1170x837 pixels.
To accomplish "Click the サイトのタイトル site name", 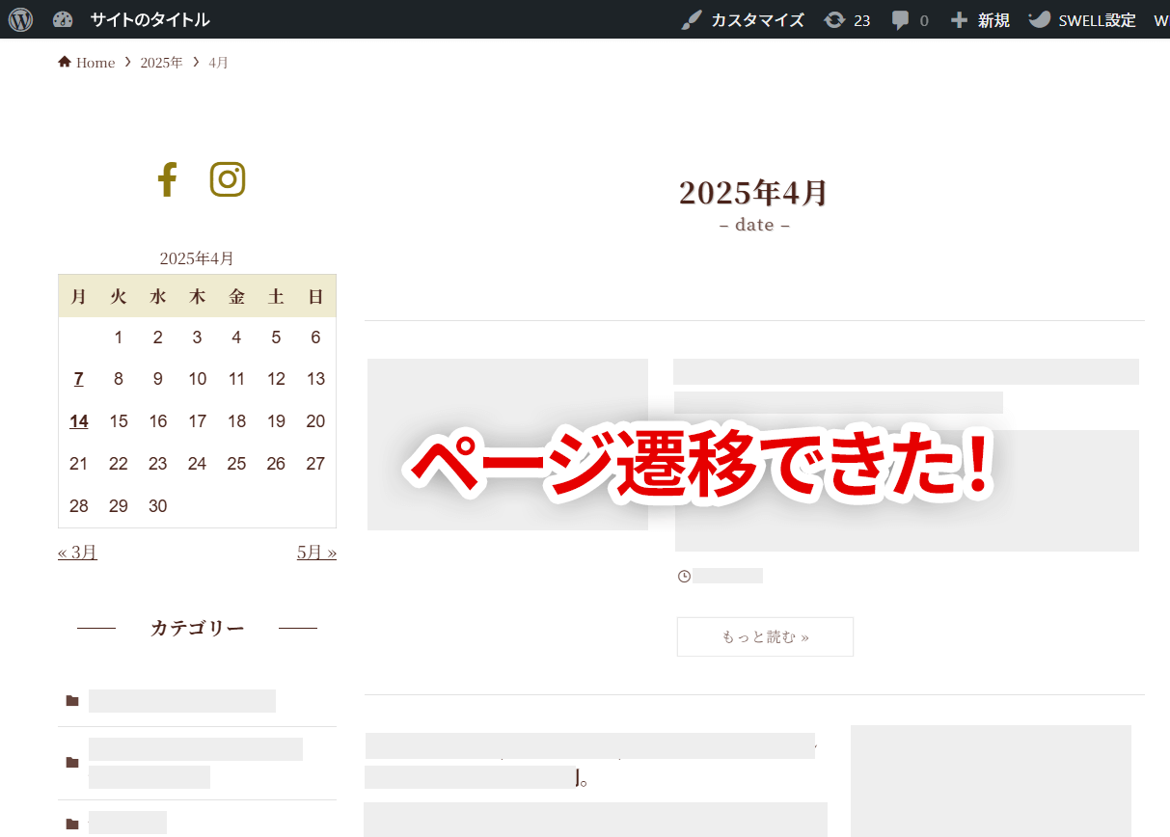I will (x=150, y=20).
